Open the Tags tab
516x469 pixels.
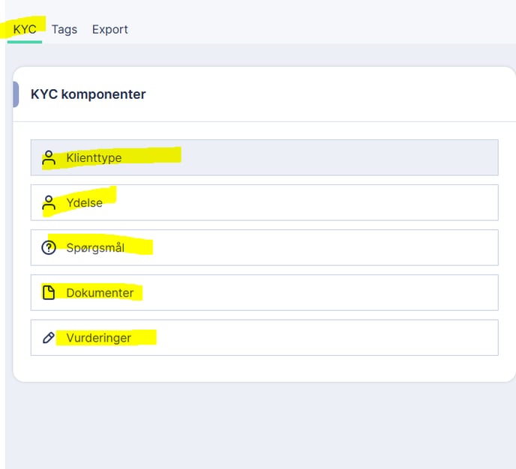(x=64, y=29)
